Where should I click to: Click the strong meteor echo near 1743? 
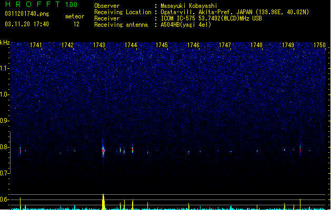[x=103, y=150]
